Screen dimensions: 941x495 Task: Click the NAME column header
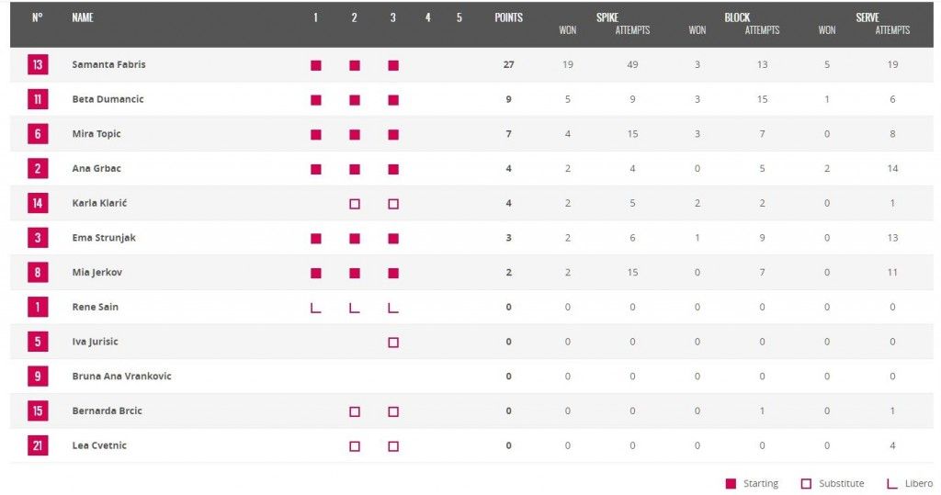(83, 17)
